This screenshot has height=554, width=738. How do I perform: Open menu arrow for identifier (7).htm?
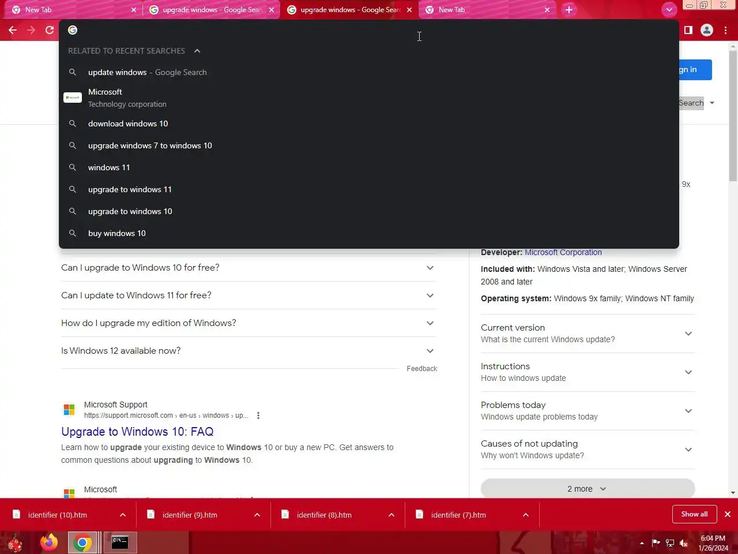pyautogui.click(x=526, y=515)
